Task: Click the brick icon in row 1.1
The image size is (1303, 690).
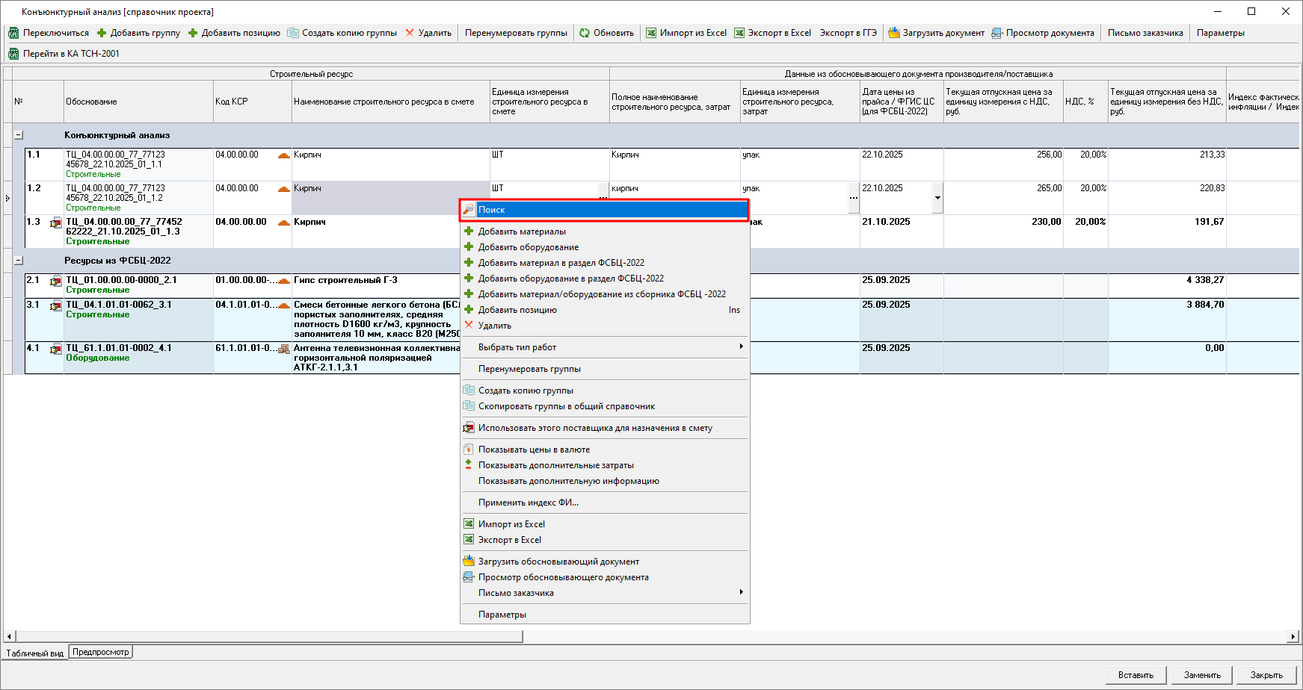Action: click(x=284, y=155)
